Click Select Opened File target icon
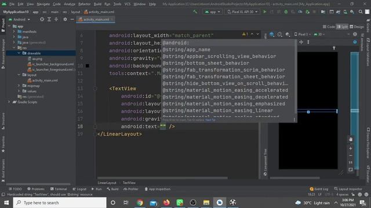Screen dimensions: 371x208 (x=42, y=19)
